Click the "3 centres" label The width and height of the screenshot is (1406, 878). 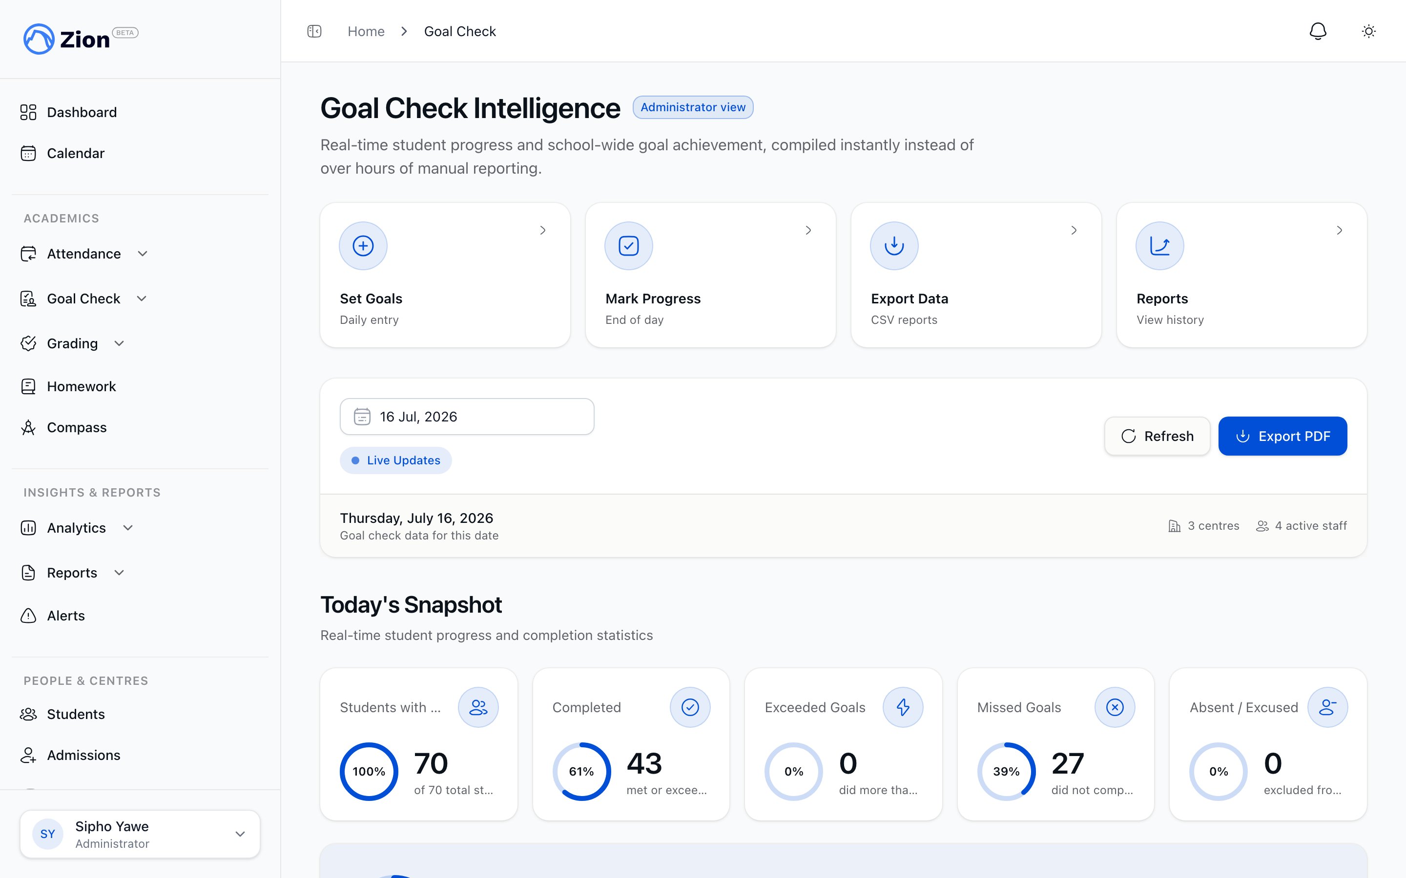1213,525
